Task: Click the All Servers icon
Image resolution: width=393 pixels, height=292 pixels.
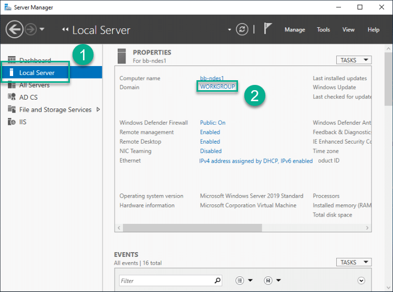Action: click(x=12, y=85)
